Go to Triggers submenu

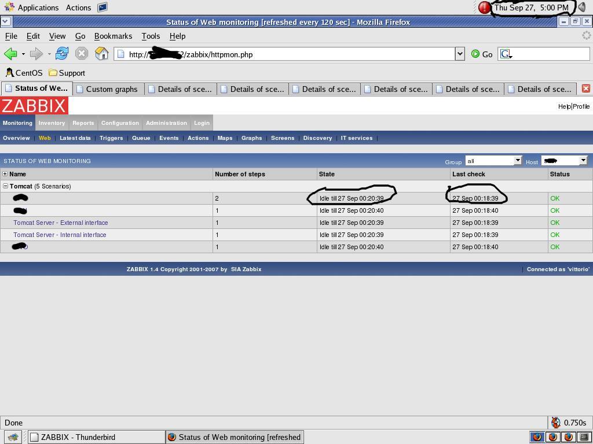111,138
